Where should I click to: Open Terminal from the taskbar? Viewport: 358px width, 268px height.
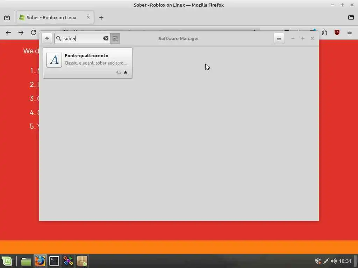[x=54, y=261]
